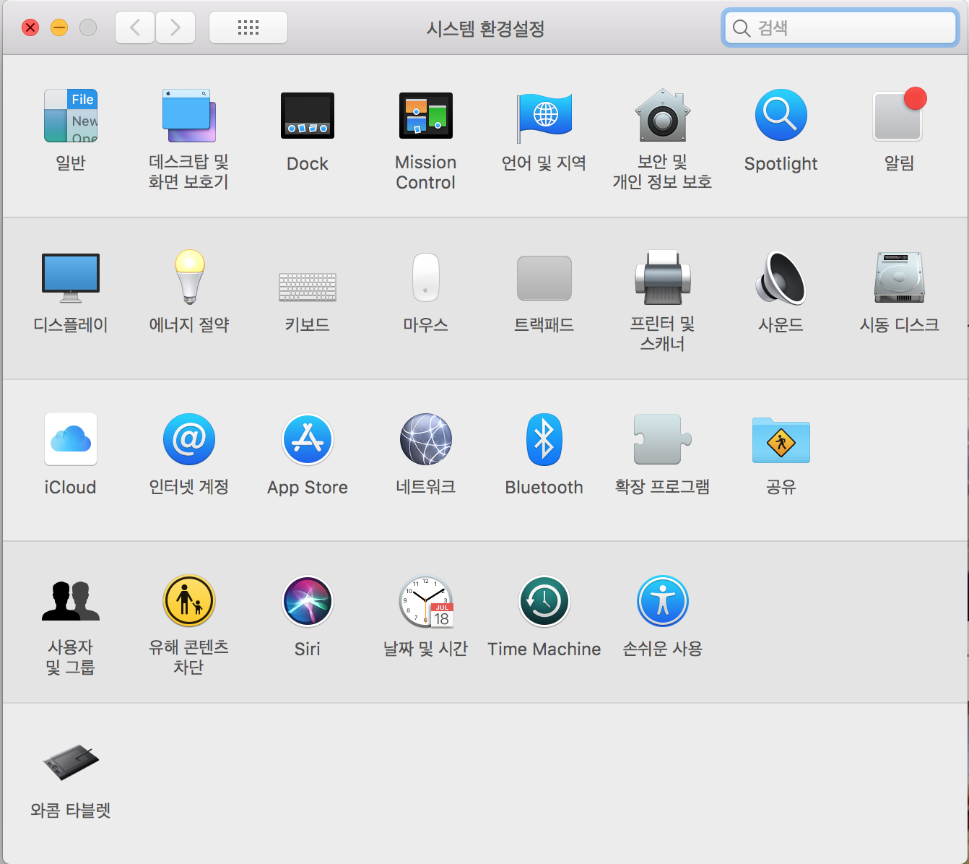Click the magnifier icon in search field
Screen dimensions: 969x864
[x=741, y=28]
